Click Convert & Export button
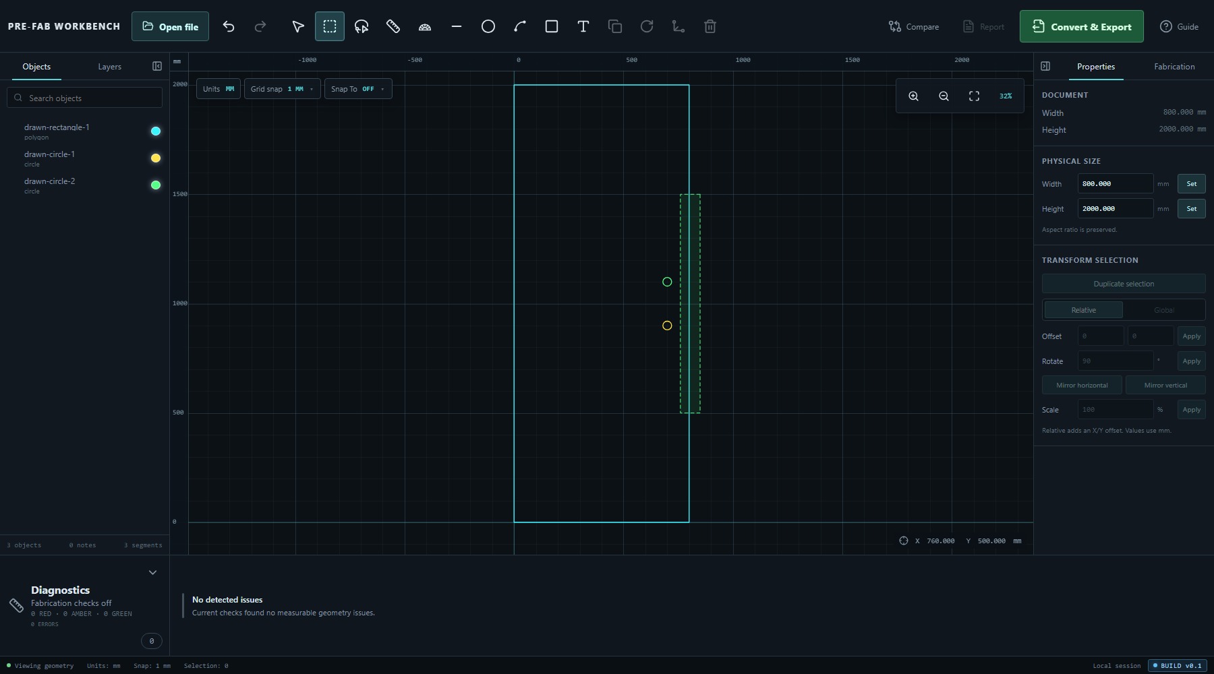1214x674 pixels. (x=1082, y=26)
